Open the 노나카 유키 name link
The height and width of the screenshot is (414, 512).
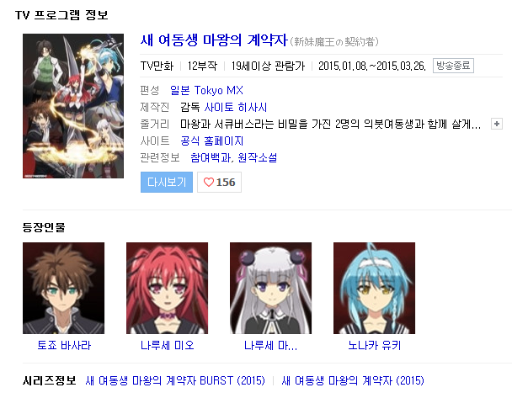point(374,345)
